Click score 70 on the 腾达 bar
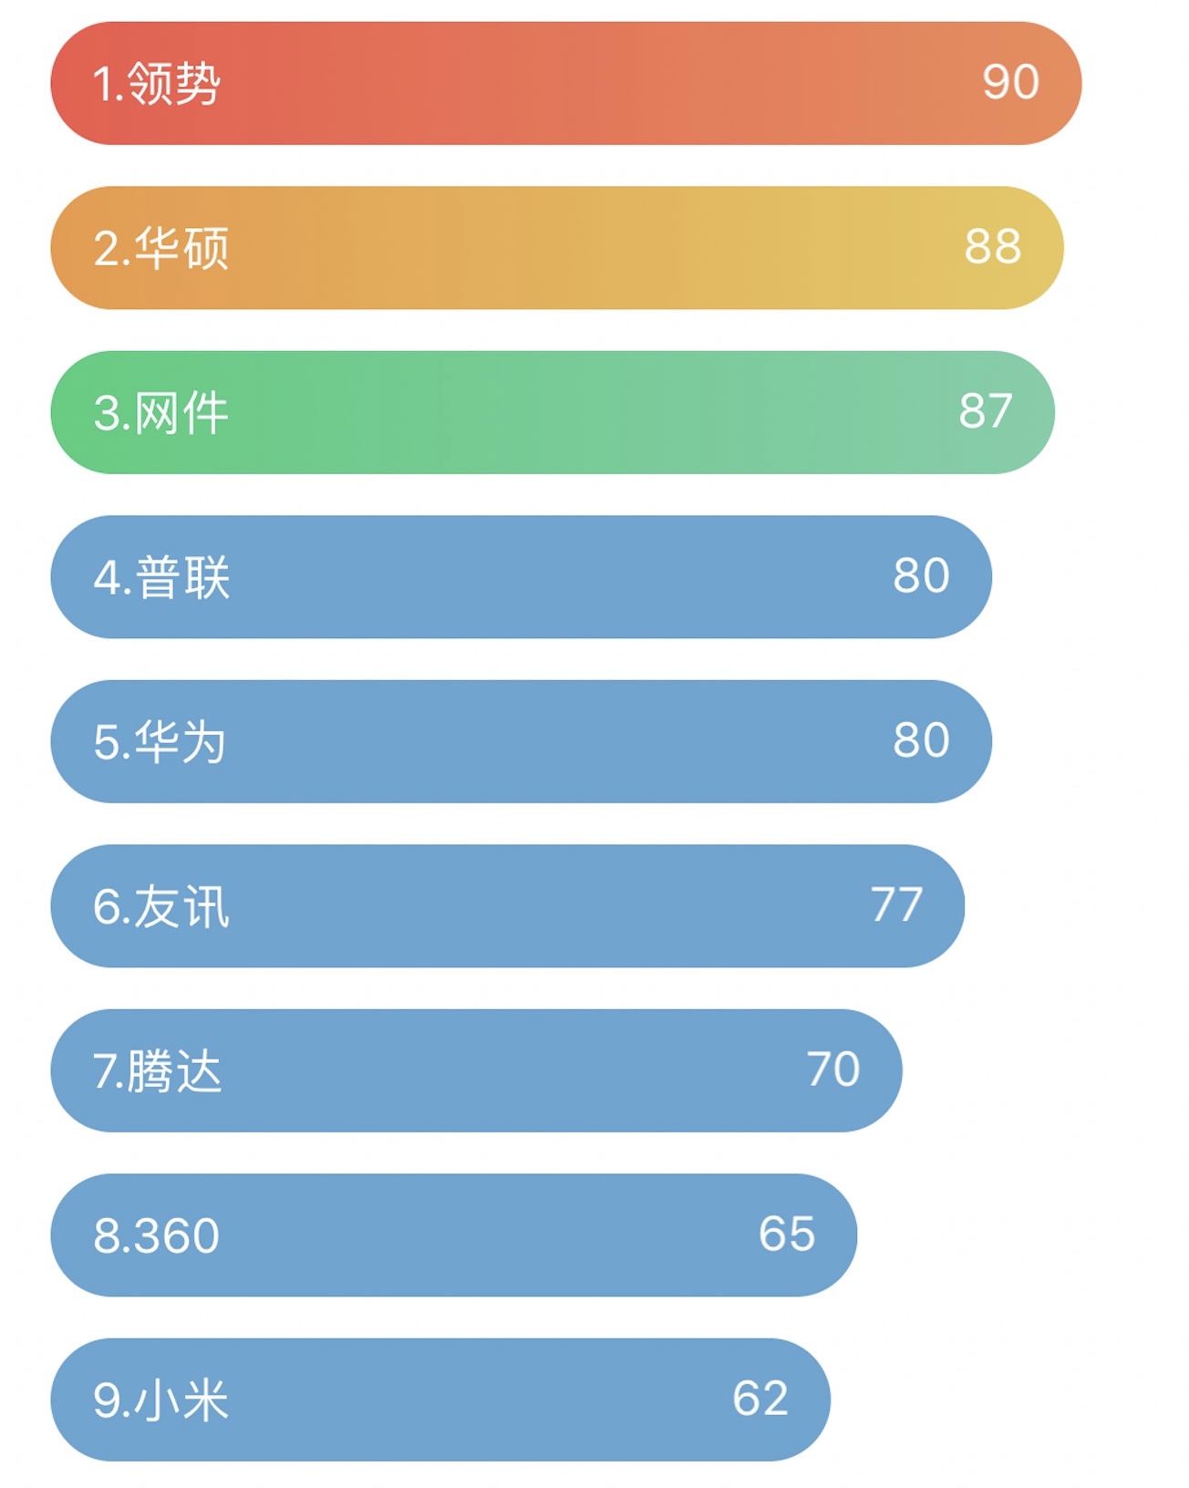The image size is (1189, 1488). [x=832, y=1069]
